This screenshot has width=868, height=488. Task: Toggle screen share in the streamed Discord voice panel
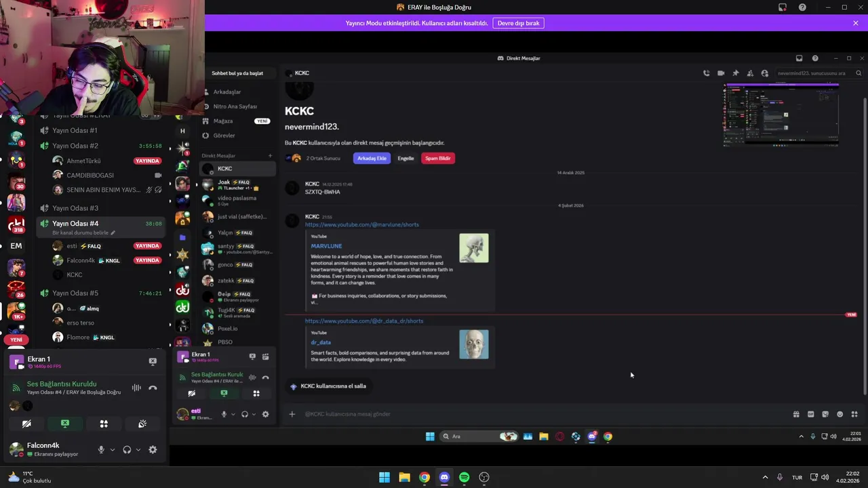click(224, 393)
